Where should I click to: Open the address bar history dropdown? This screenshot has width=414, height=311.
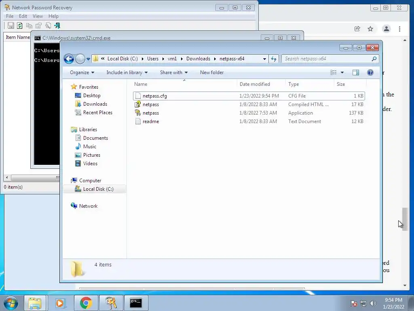pos(264,59)
